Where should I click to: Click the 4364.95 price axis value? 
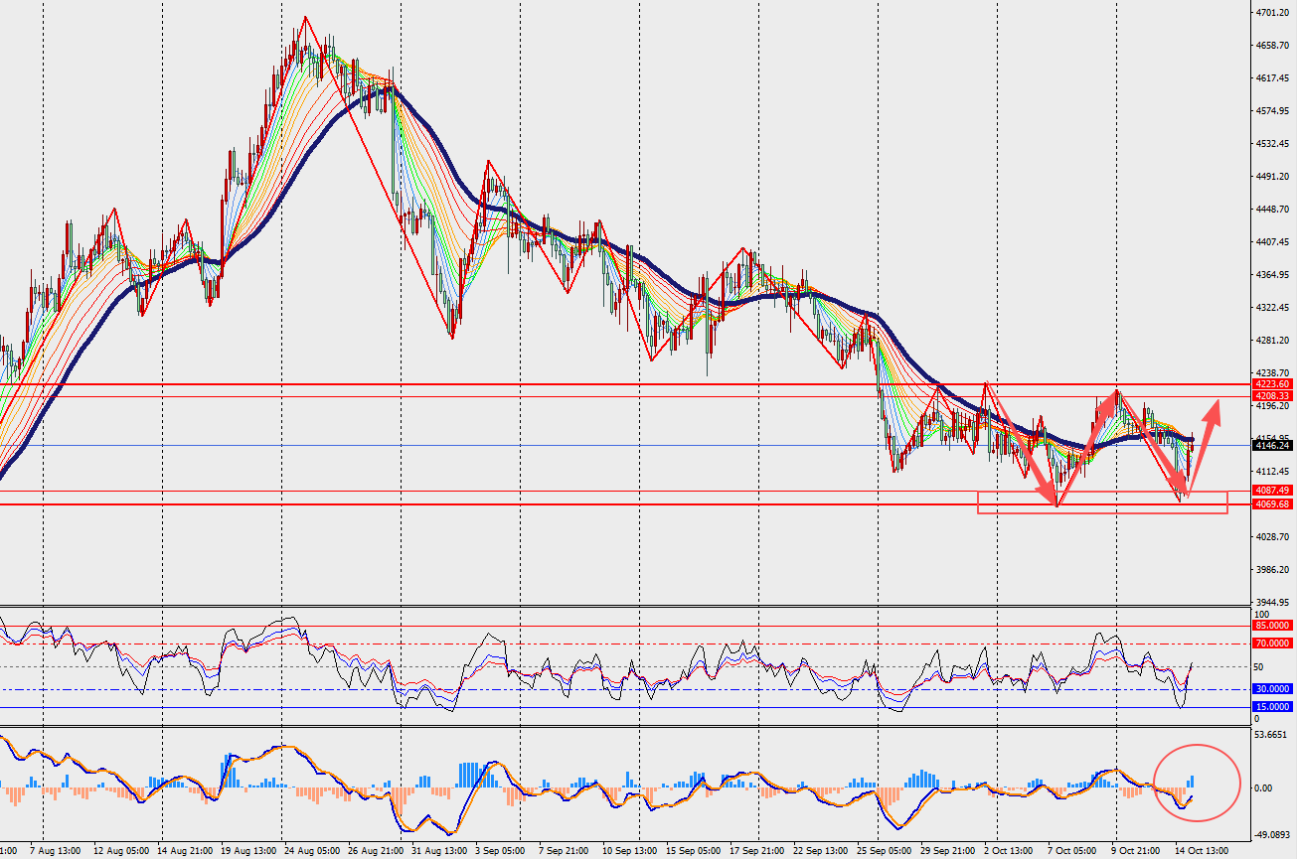click(x=1273, y=275)
